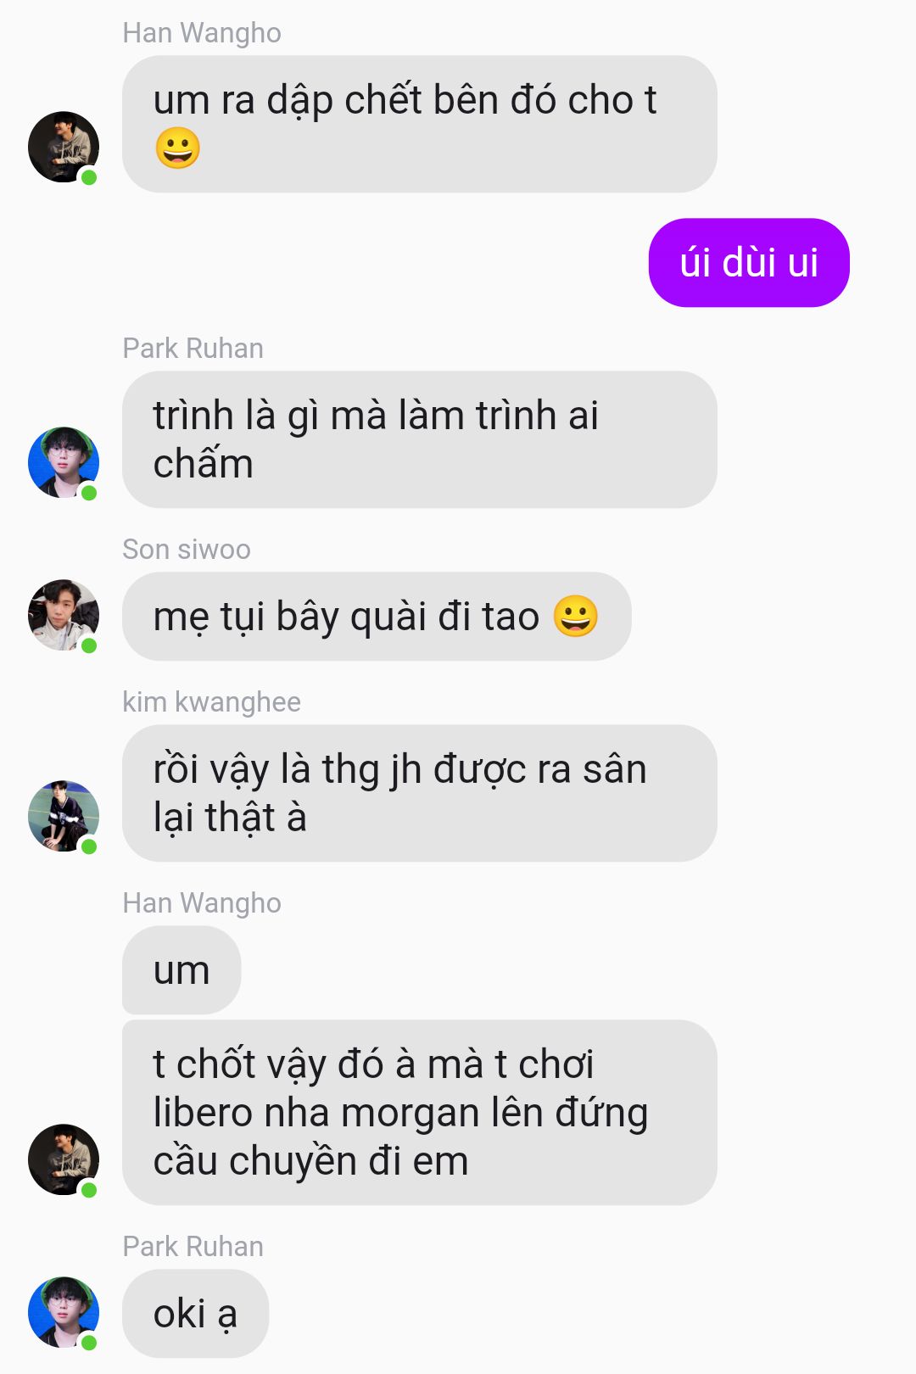Tap the 't chốt vậy đó' libero message

click(420, 1113)
